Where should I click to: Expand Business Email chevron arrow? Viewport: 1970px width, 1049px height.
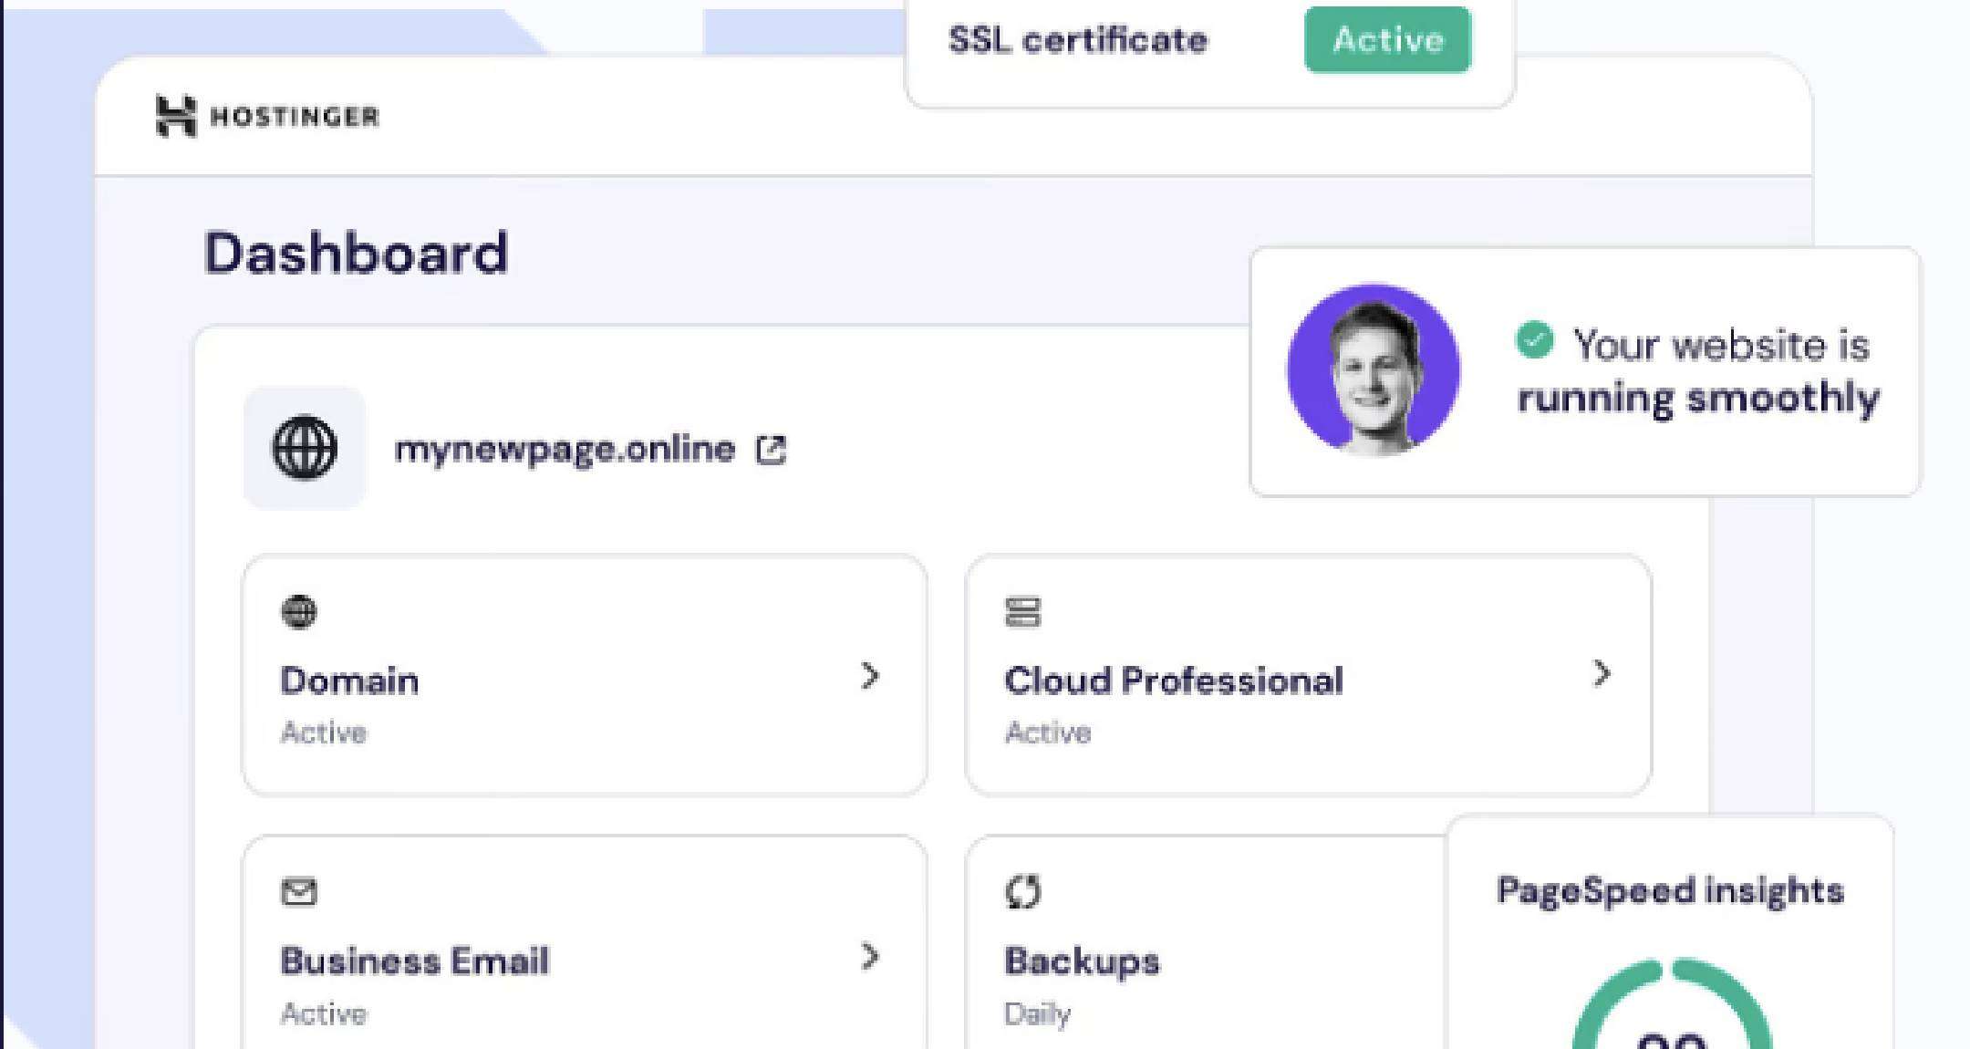[x=870, y=957]
